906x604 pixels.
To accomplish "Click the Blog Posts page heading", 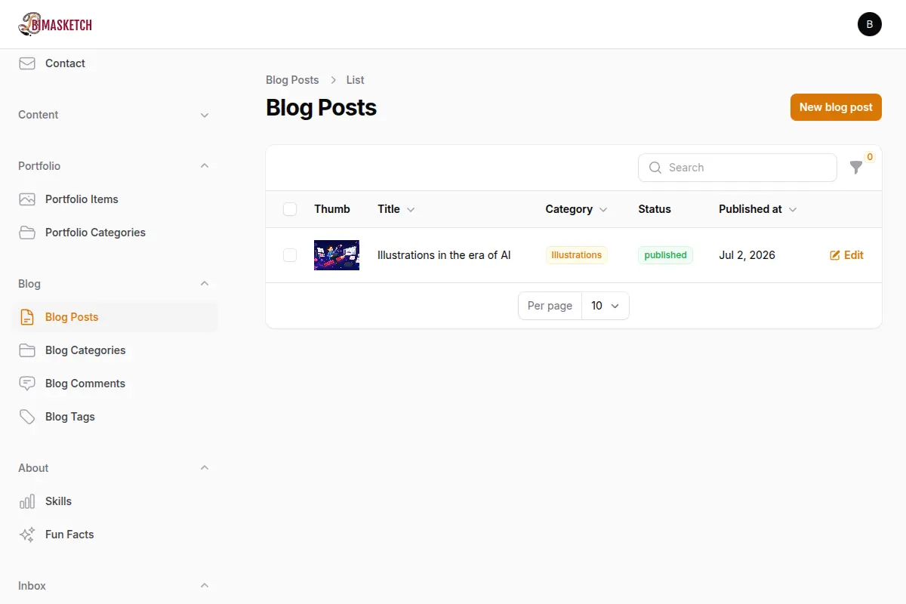I will 321,107.
